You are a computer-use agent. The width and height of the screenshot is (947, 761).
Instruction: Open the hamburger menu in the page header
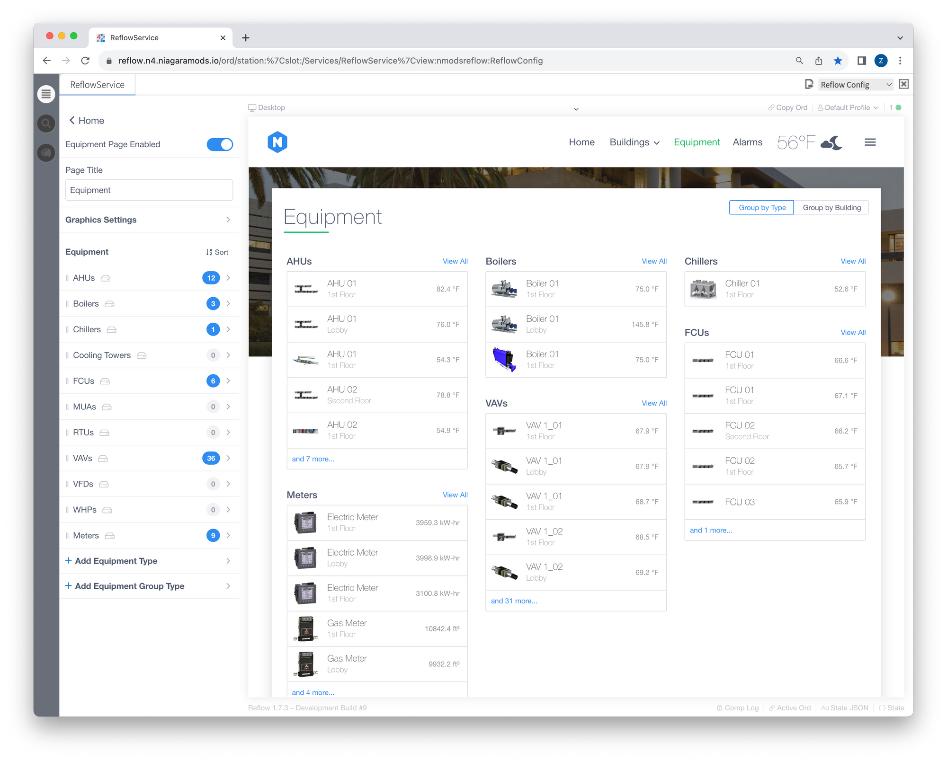click(x=870, y=142)
